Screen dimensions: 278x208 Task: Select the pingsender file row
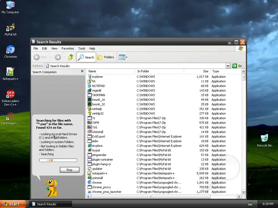point(164,155)
